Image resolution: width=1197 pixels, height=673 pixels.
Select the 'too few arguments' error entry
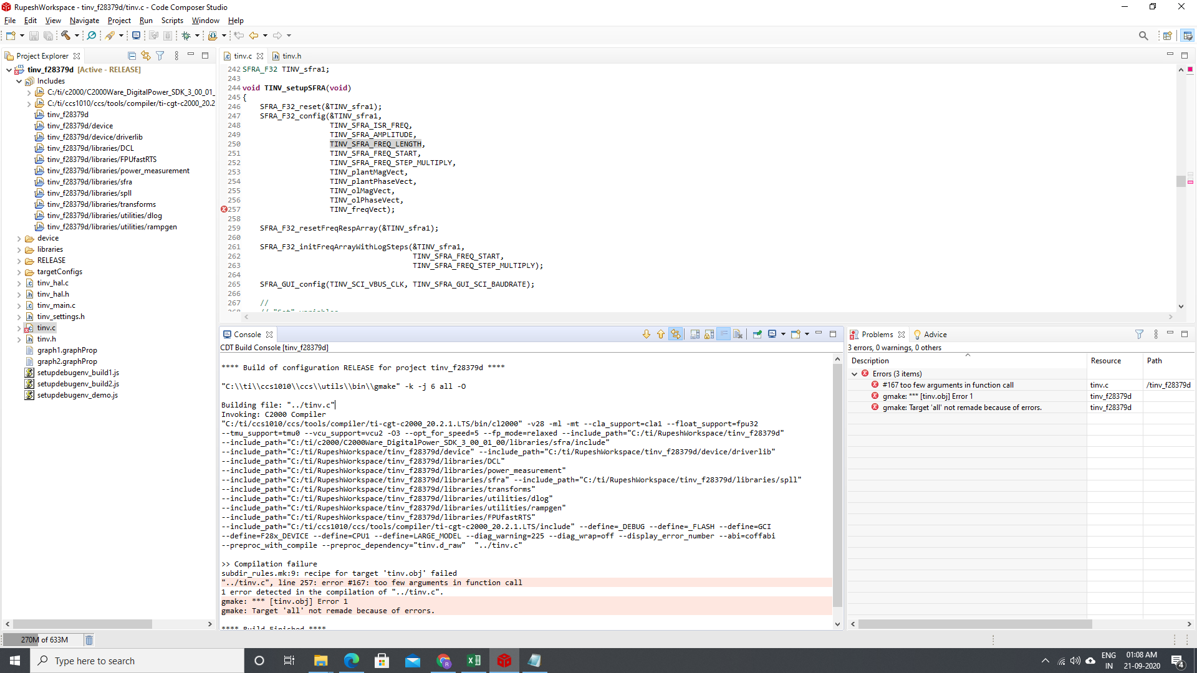pos(948,385)
